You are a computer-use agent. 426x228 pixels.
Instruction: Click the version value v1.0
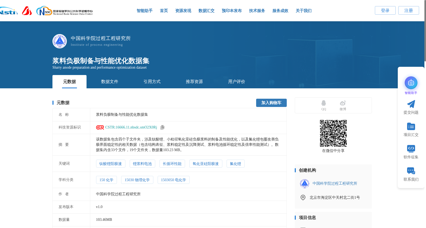coord(99,207)
